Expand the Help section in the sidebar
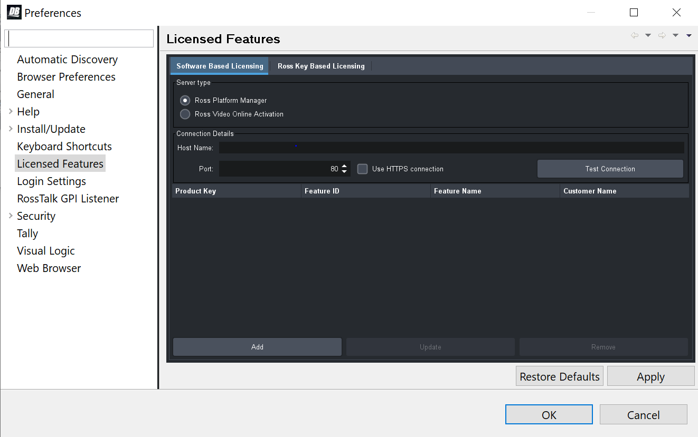This screenshot has width=698, height=437. pyautogui.click(x=10, y=111)
